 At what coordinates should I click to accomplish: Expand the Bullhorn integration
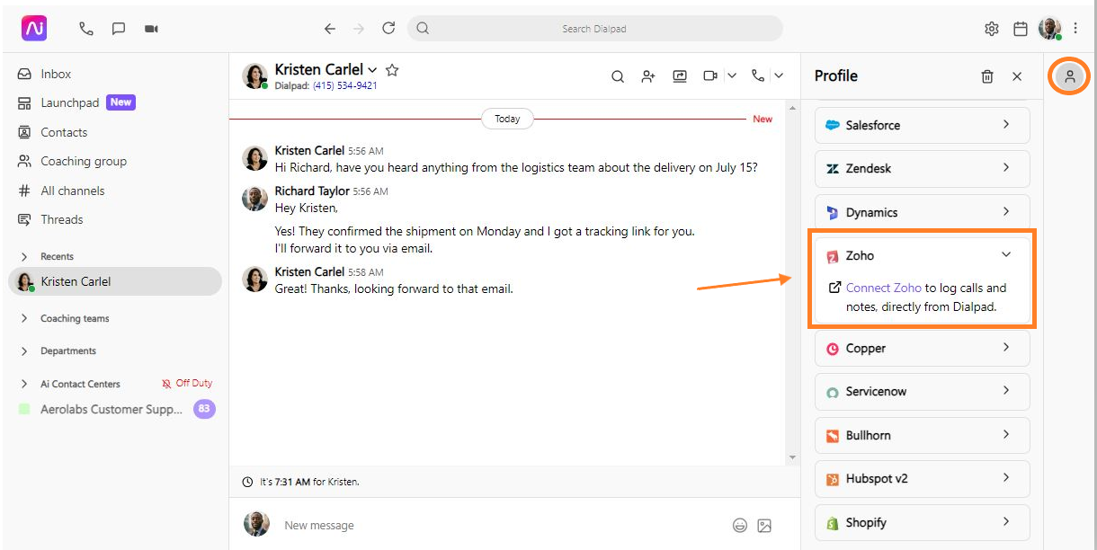coord(923,435)
